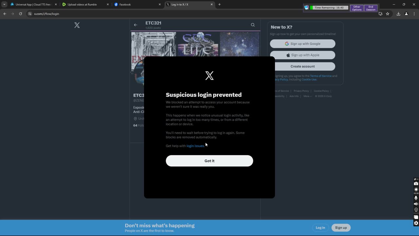419x236 pixels.
Task: Click the record button in recorder toolbar
Action: (416, 189)
